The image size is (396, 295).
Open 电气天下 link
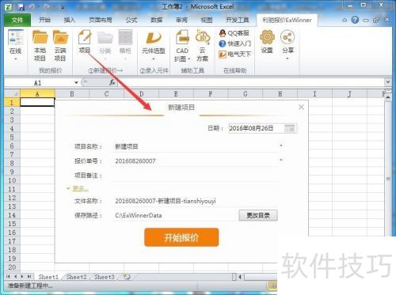tap(234, 55)
